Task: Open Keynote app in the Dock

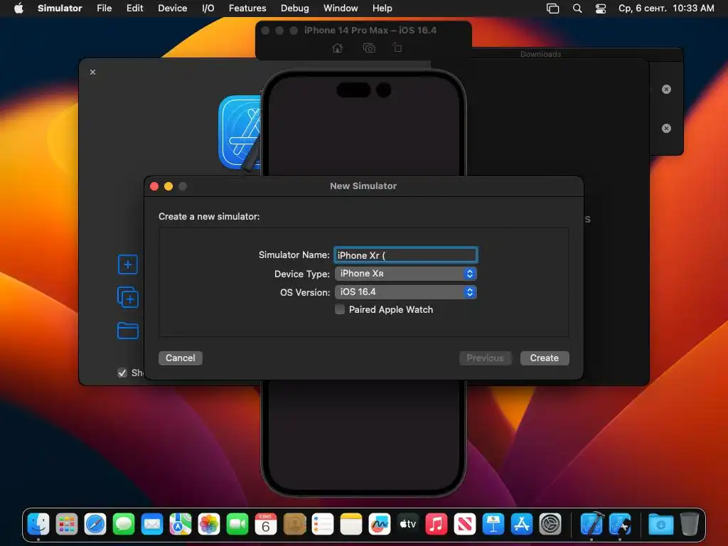Action: [x=493, y=524]
